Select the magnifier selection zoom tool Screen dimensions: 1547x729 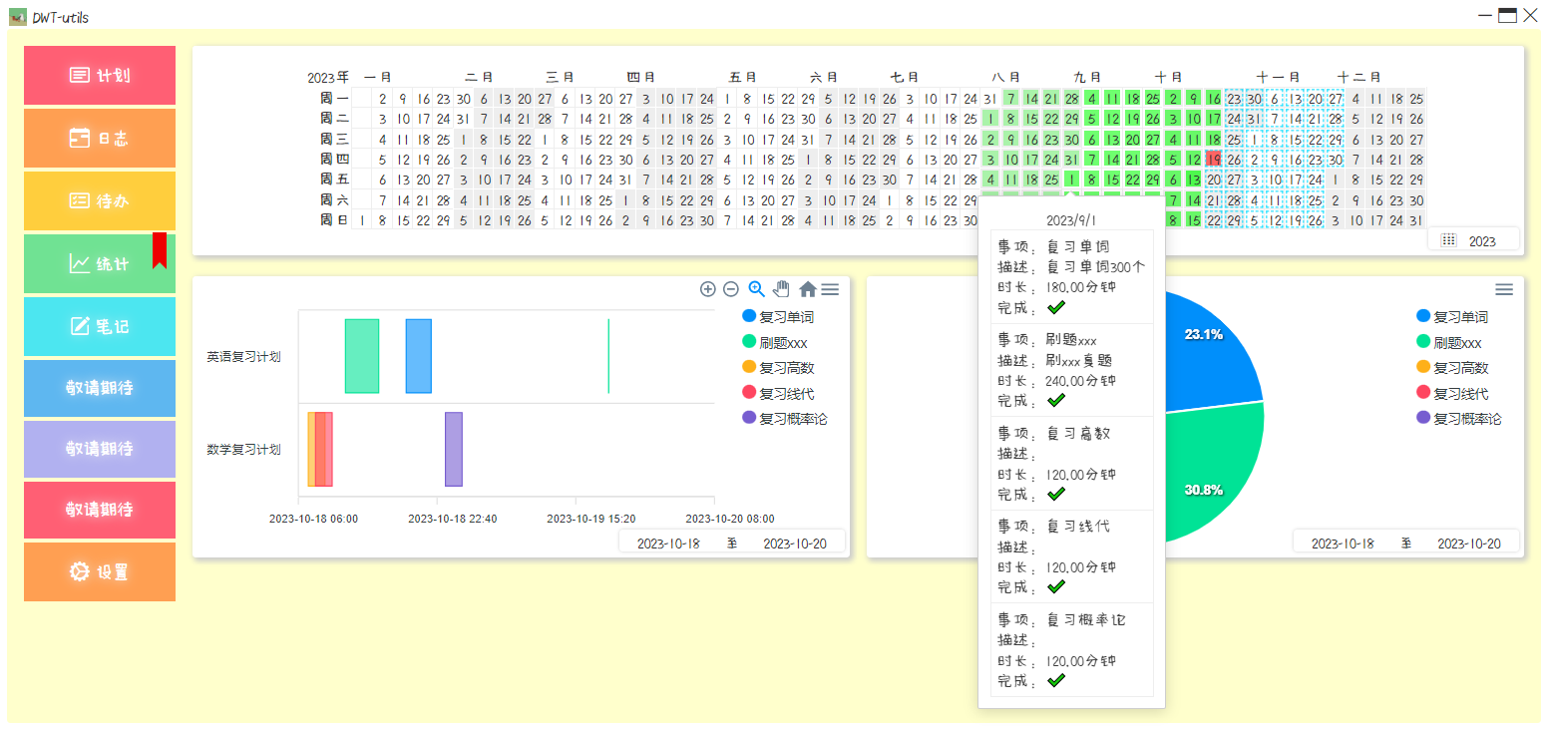[756, 289]
